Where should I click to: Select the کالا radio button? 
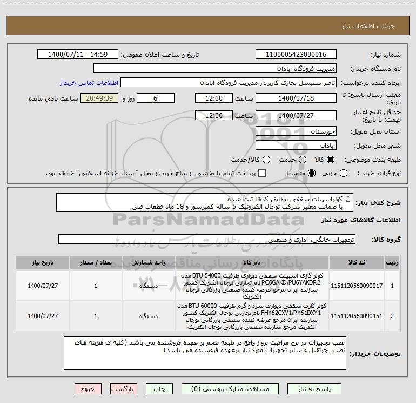click(x=331, y=160)
